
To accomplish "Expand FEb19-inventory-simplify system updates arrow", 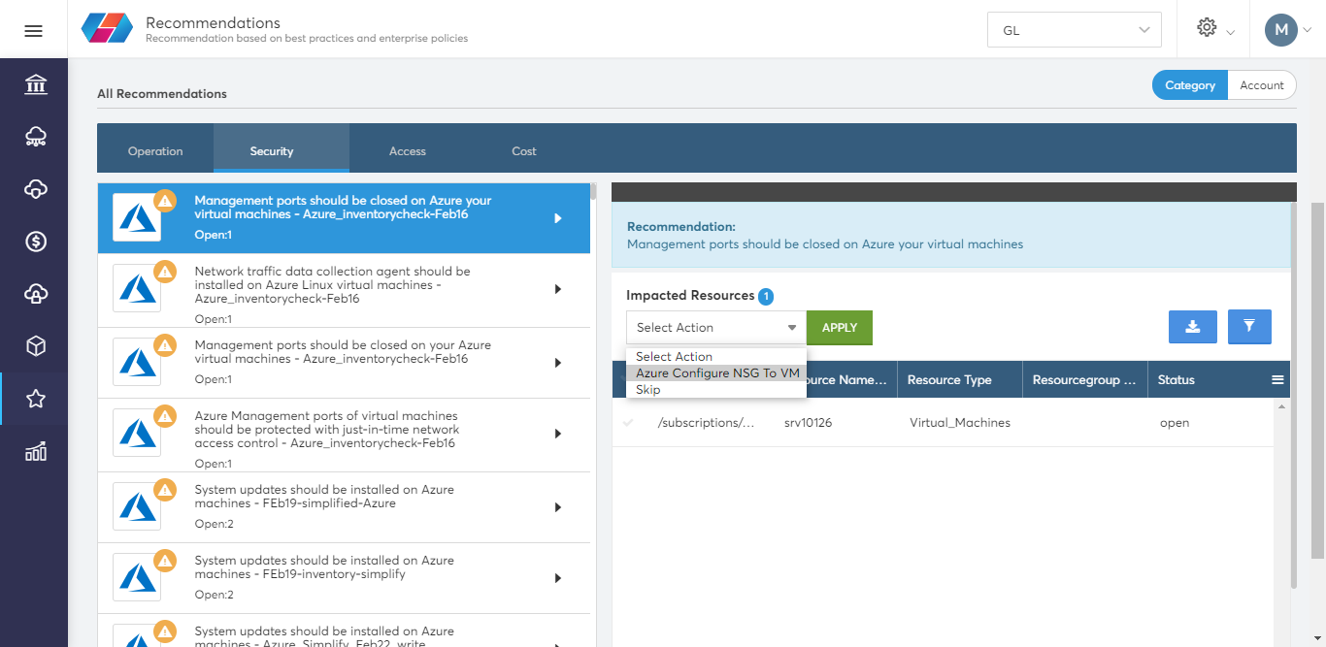I will (x=558, y=578).
